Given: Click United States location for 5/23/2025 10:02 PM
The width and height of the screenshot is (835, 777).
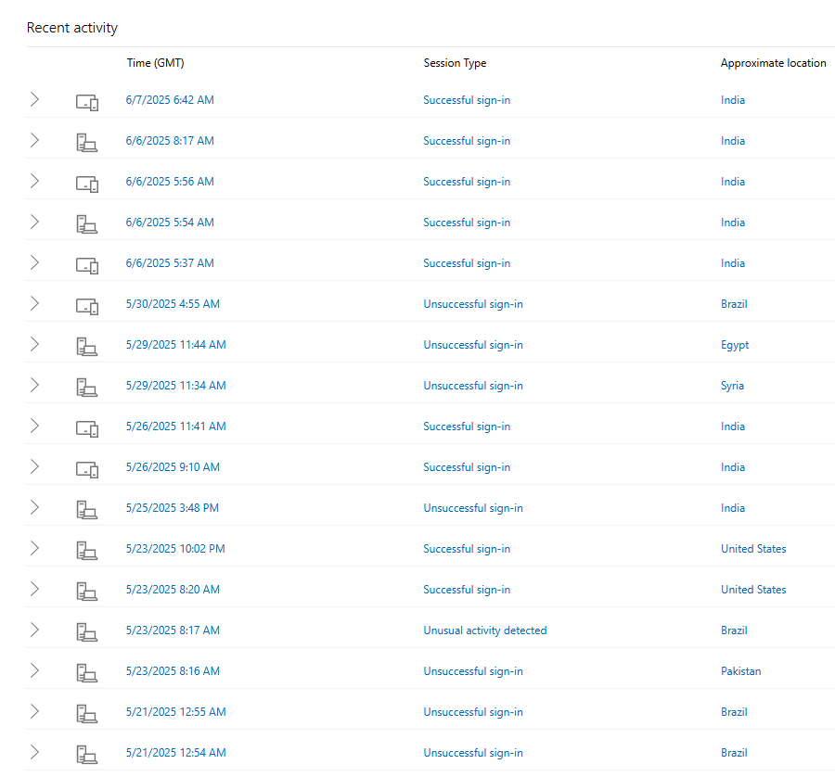Looking at the screenshot, I should click(753, 549).
